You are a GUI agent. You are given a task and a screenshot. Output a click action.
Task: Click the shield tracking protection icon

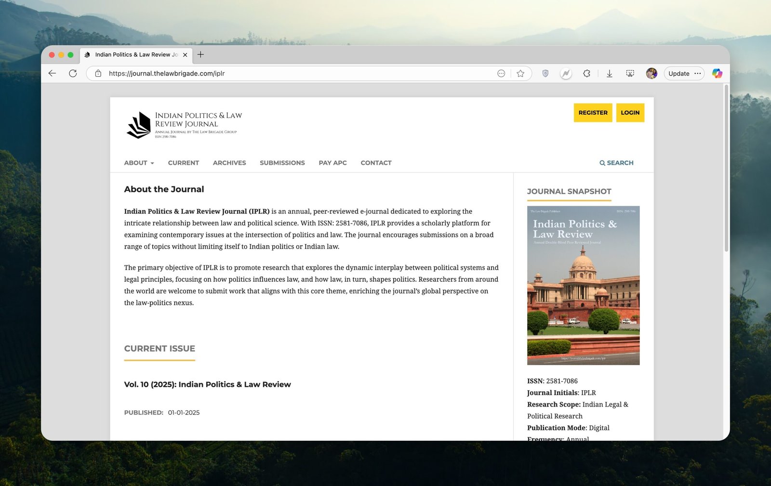coord(545,73)
